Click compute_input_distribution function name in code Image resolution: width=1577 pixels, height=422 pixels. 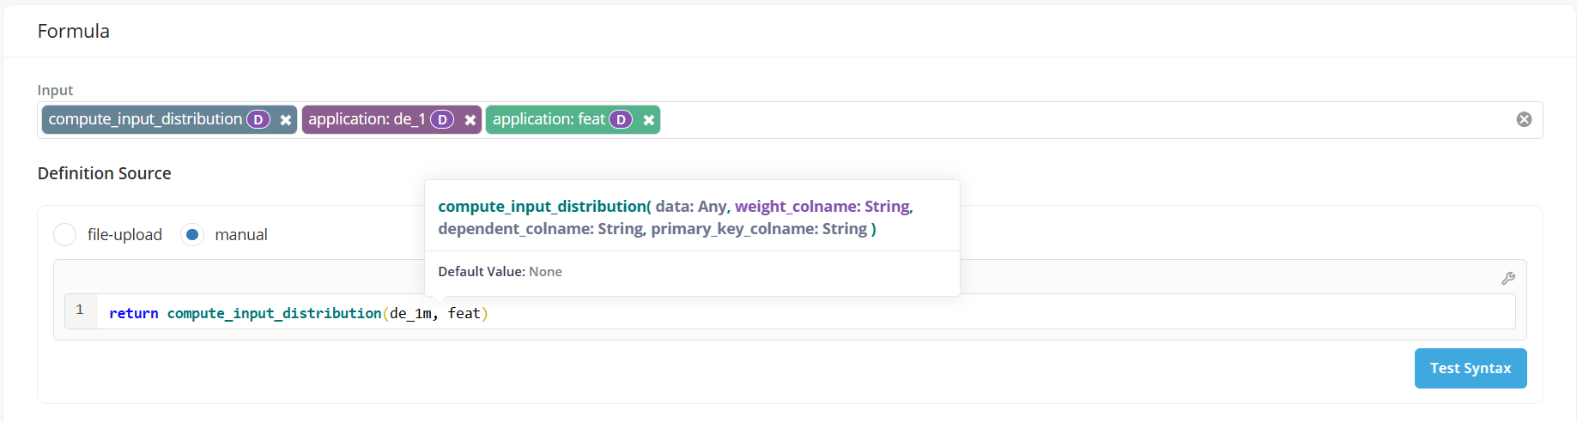[274, 313]
